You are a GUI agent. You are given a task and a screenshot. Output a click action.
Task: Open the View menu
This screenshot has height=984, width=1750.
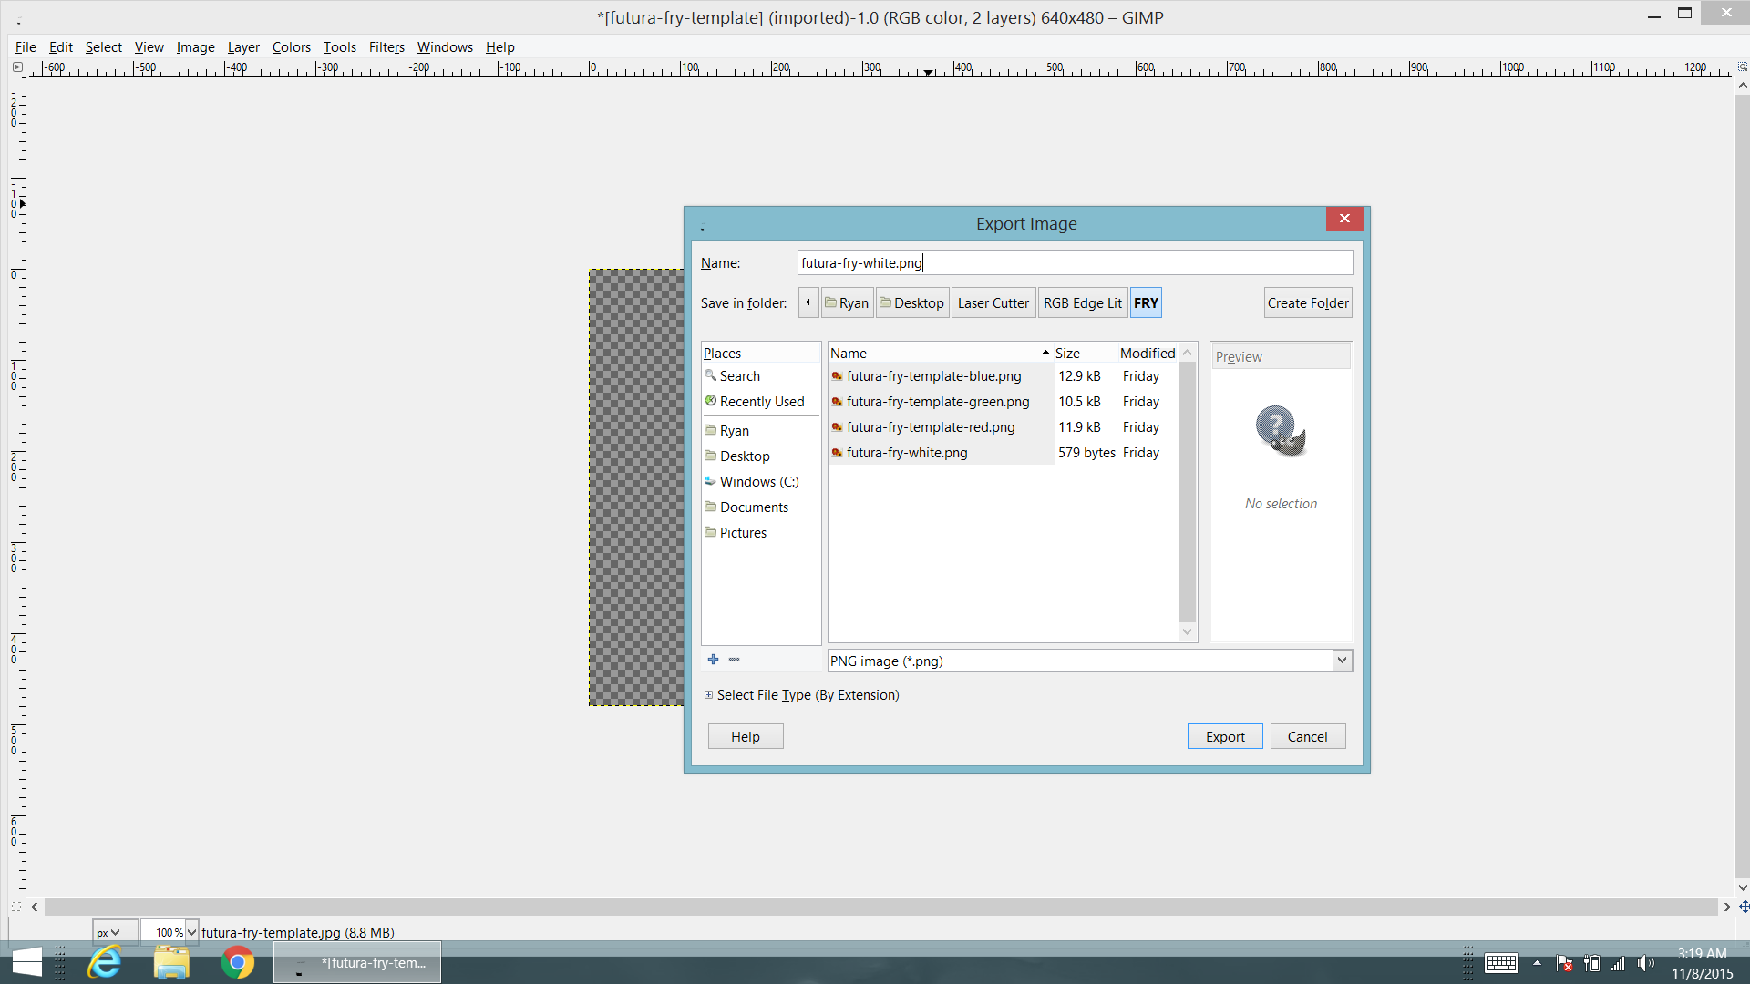149,46
